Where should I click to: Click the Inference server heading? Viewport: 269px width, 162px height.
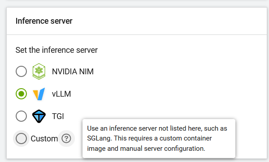click(44, 21)
